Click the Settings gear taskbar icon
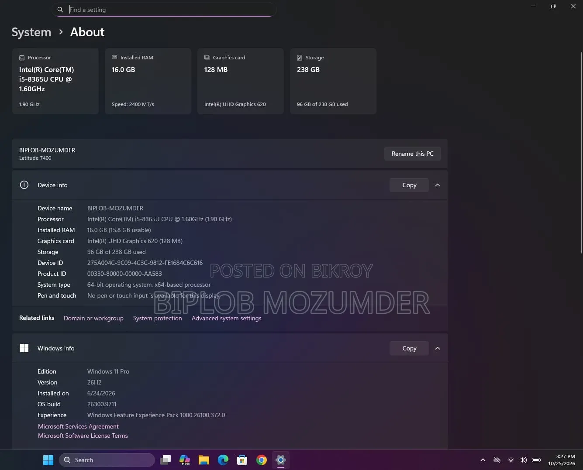 click(281, 460)
